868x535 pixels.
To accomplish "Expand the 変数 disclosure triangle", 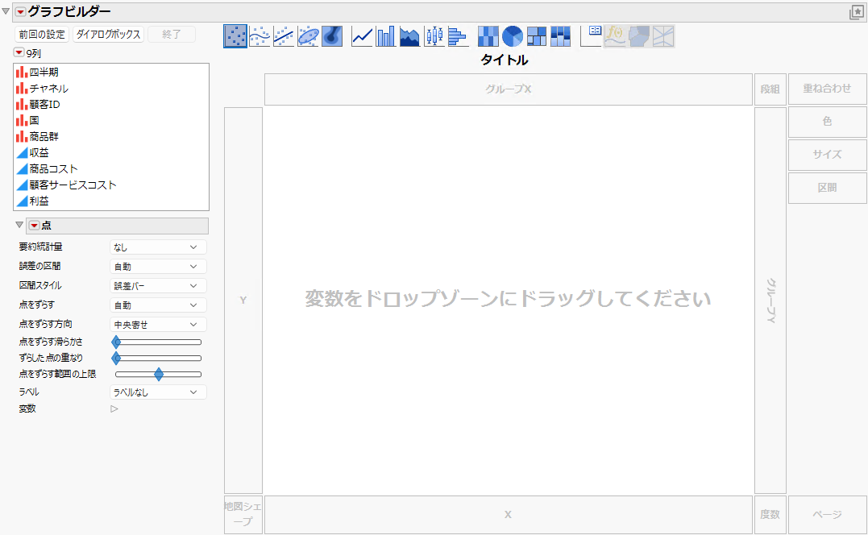I will pos(114,409).
